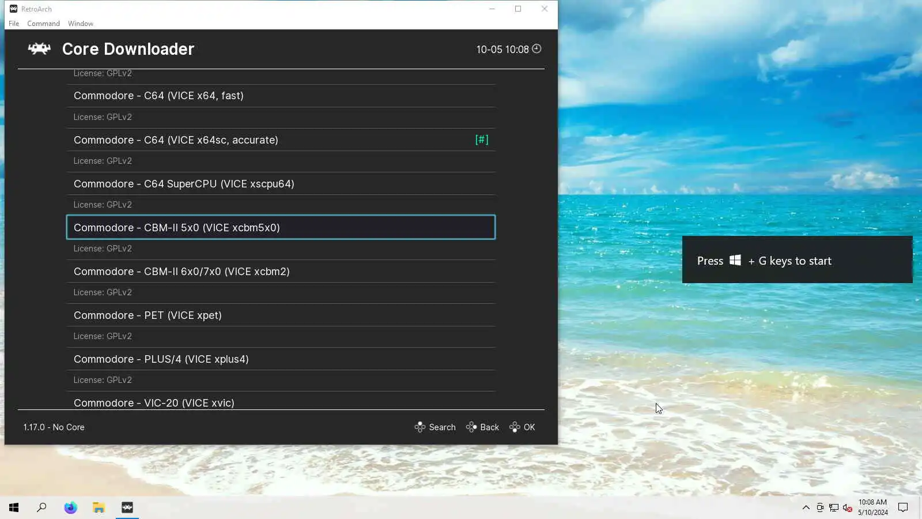The height and width of the screenshot is (519, 922).
Task: Select Commodore - VIC-20 (VICE xvic) core
Action: 281,401
